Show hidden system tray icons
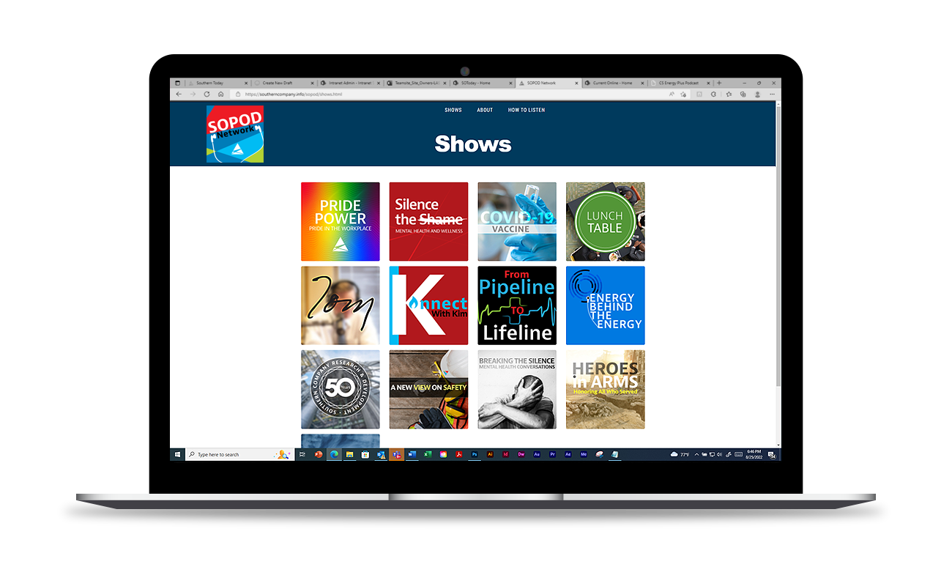The image size is (952, 586). click(696, 455)
